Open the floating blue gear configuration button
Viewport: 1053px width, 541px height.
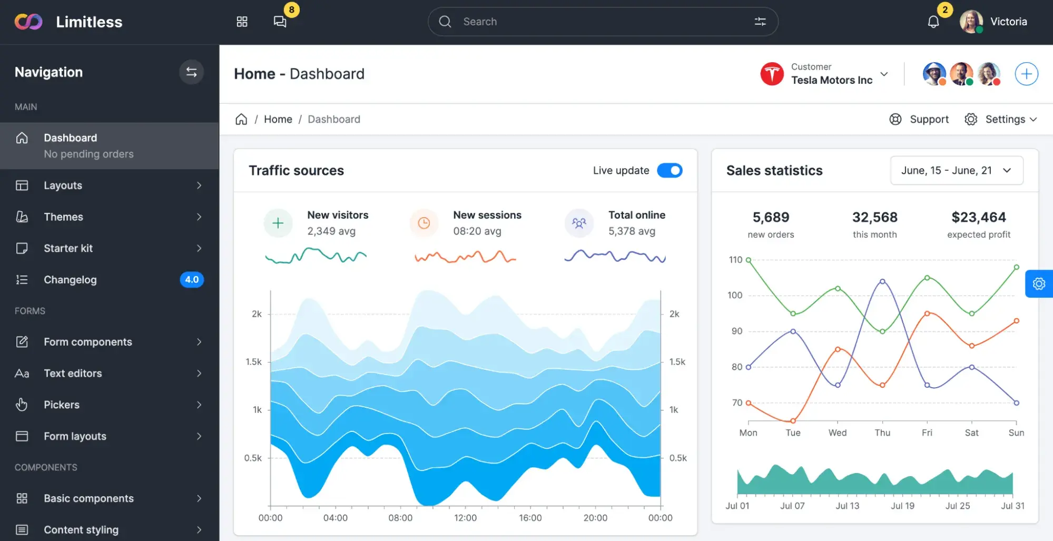1039,284
